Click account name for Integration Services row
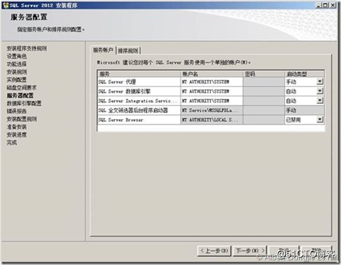This screenshot has height=265, width=341. (x=212, y=101)
